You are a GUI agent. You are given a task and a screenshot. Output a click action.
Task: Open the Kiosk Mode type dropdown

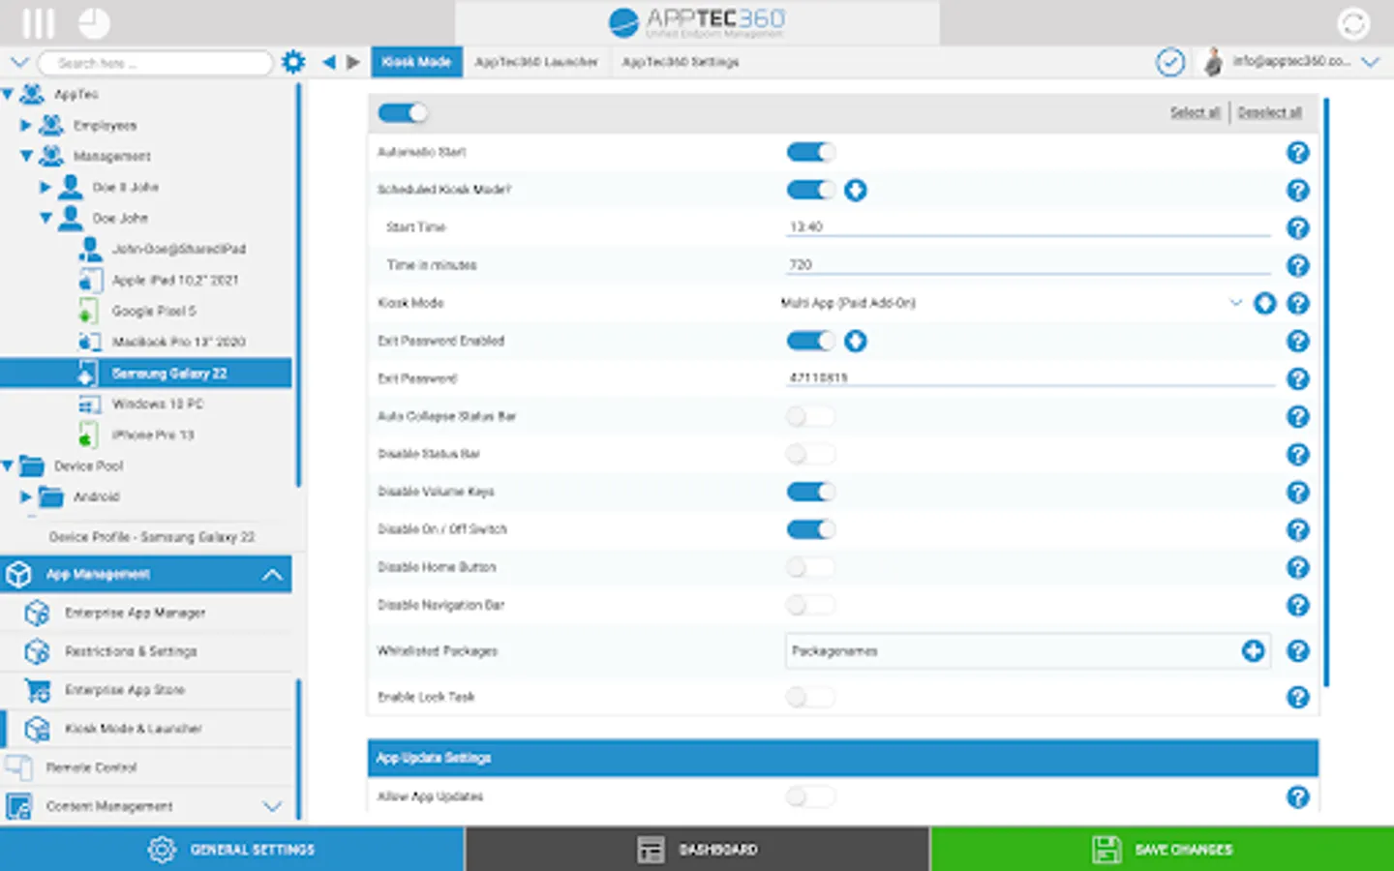[1011, 303]
